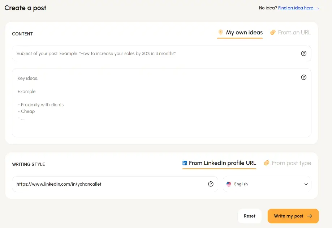
Task: Select the From post type tab
Action: tap(291, 163)
